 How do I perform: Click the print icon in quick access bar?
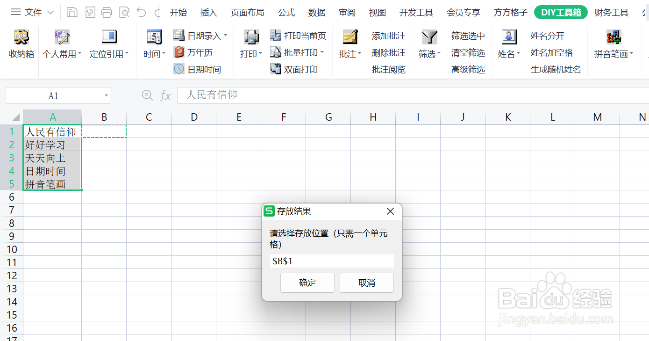click(107, 13)
